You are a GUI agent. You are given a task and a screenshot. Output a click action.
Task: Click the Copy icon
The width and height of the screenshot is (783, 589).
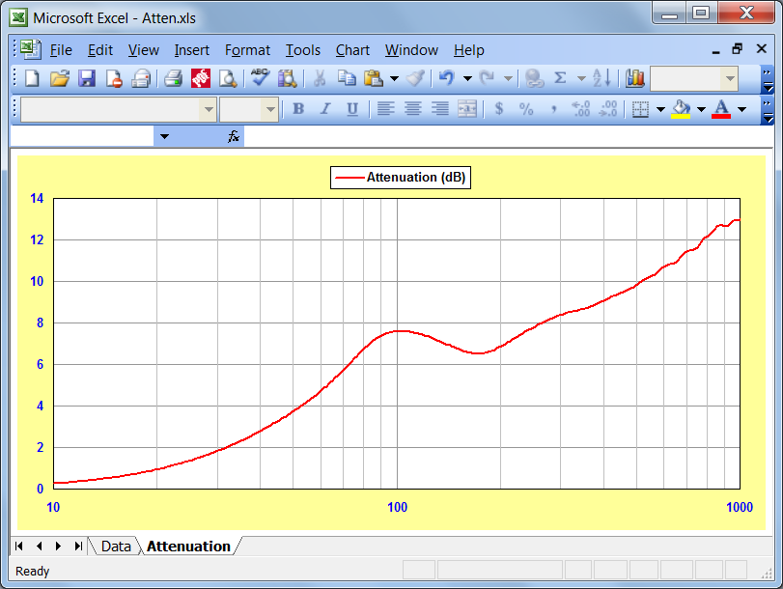pos(347,78)
